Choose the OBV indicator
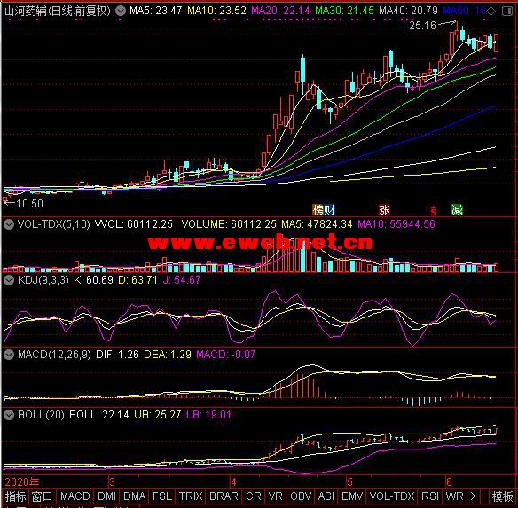 pyautogui.click(x=301, y=496)
